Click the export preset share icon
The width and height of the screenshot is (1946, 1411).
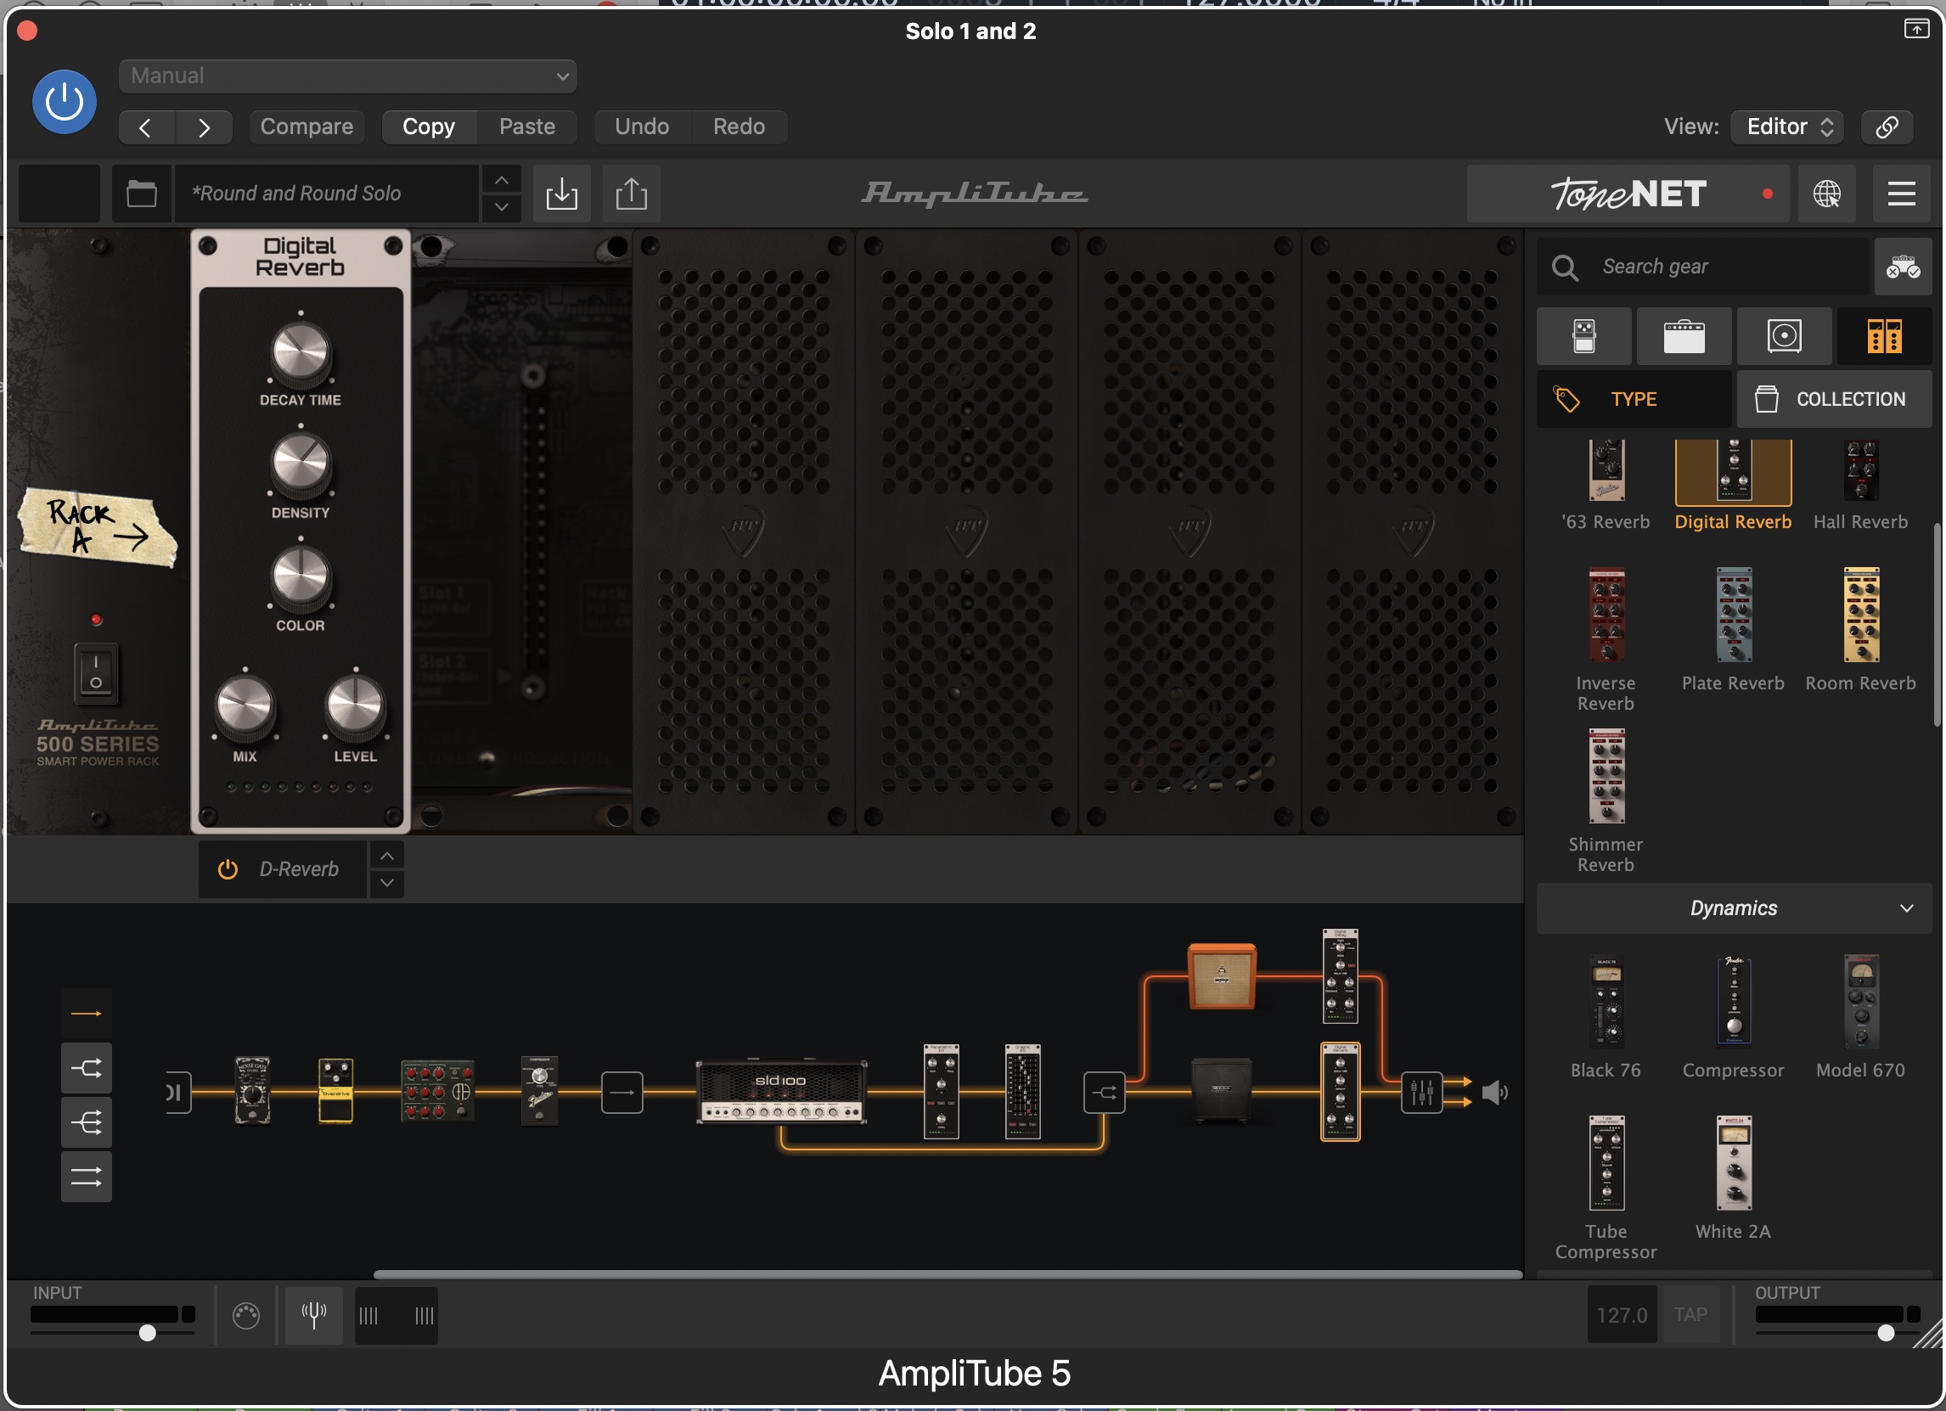click(x=632, y=194)
